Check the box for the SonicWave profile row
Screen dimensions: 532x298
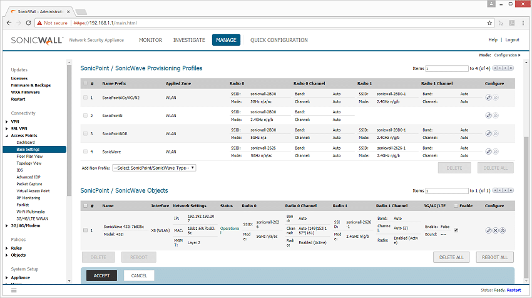85,152
